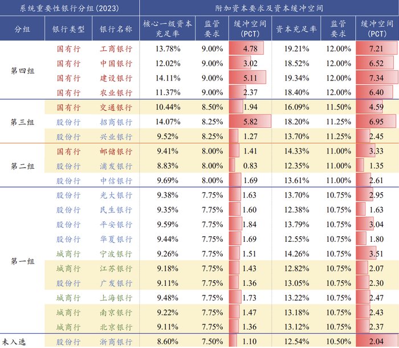Viewport: 399px width, 348px height.
Task: Click the 11.50% requirement for 交通银行
Action: [x=339, y=107]
